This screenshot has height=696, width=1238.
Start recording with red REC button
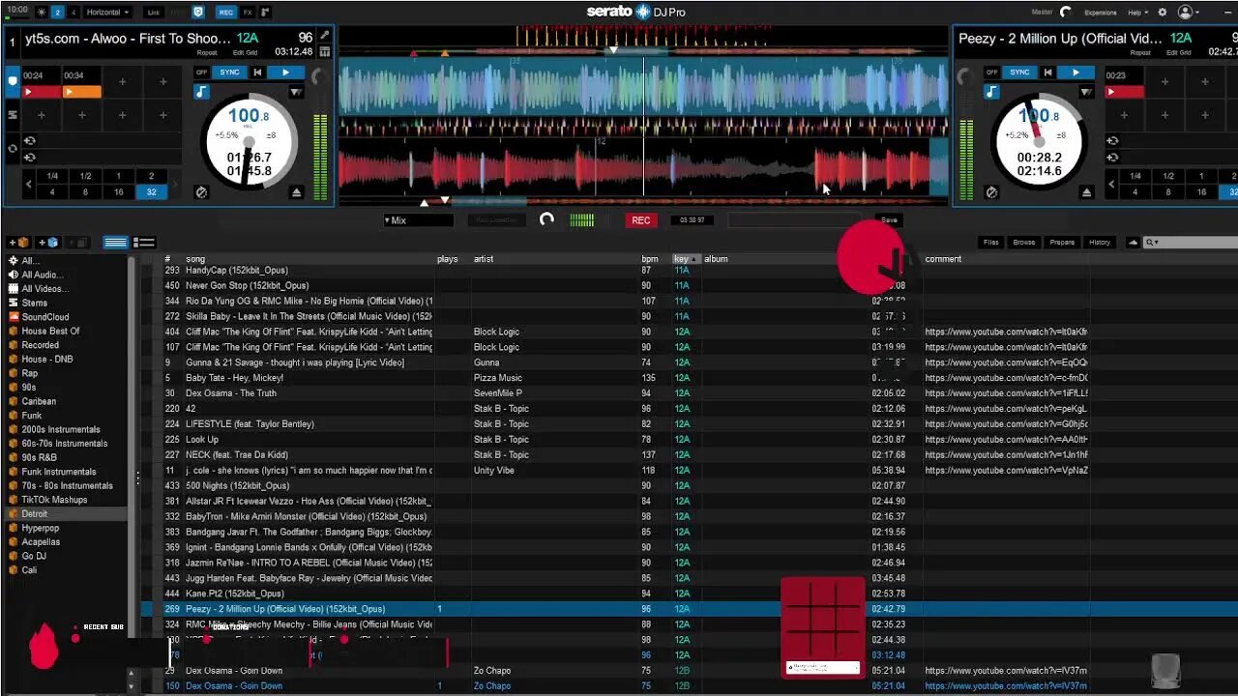pos(640,220)
